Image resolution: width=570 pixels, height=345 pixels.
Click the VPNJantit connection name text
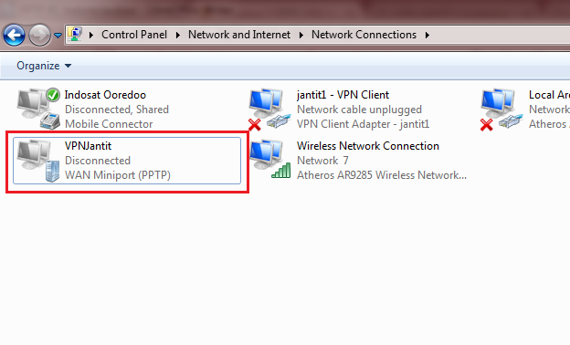tap(88, 146)
